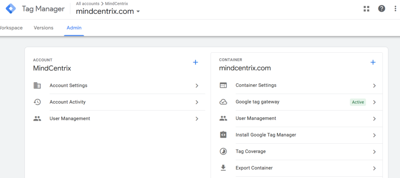Screen dimensions: 400x178
Task: Open Tag Coverage chevron arrow
Action: click(x=375, y=152)
